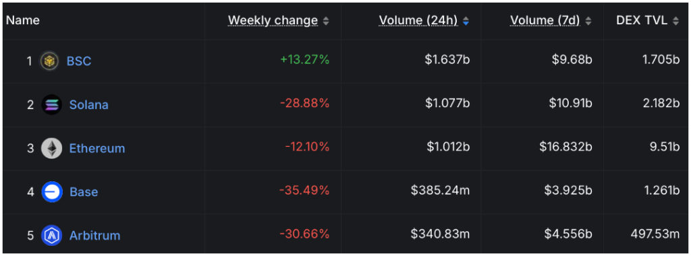Click the Arbitrum chain logo icon

[51, 235]
